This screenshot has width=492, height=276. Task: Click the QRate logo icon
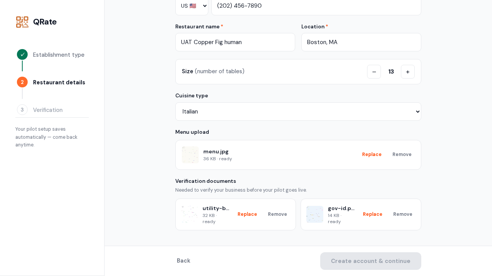pos(22,22)
